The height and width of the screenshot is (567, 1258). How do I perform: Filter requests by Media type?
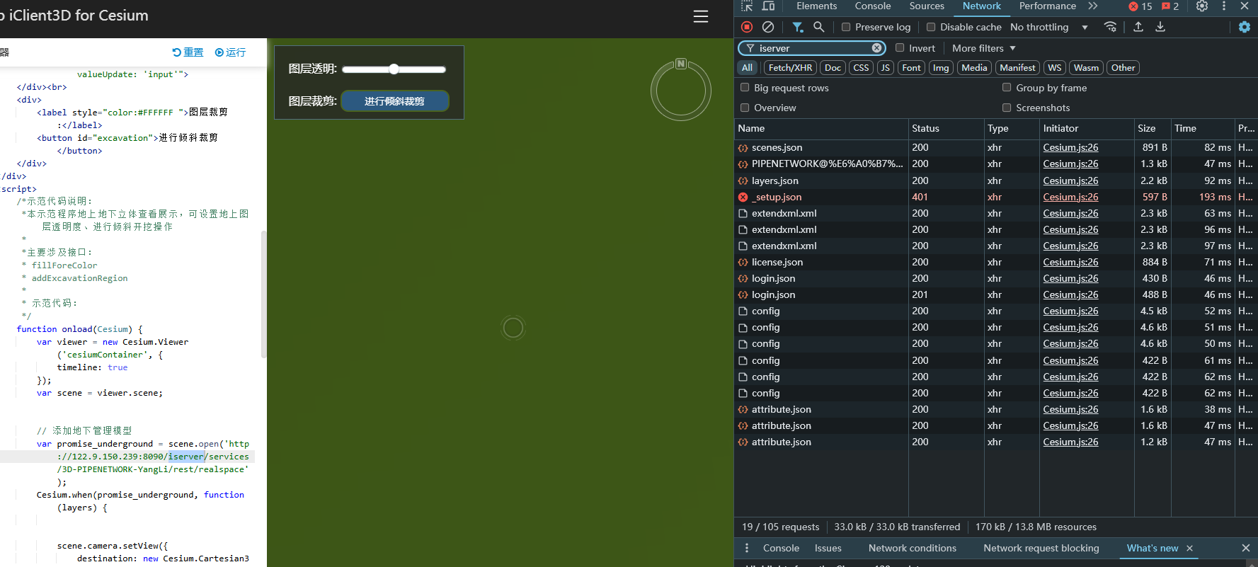pos(974,68)
